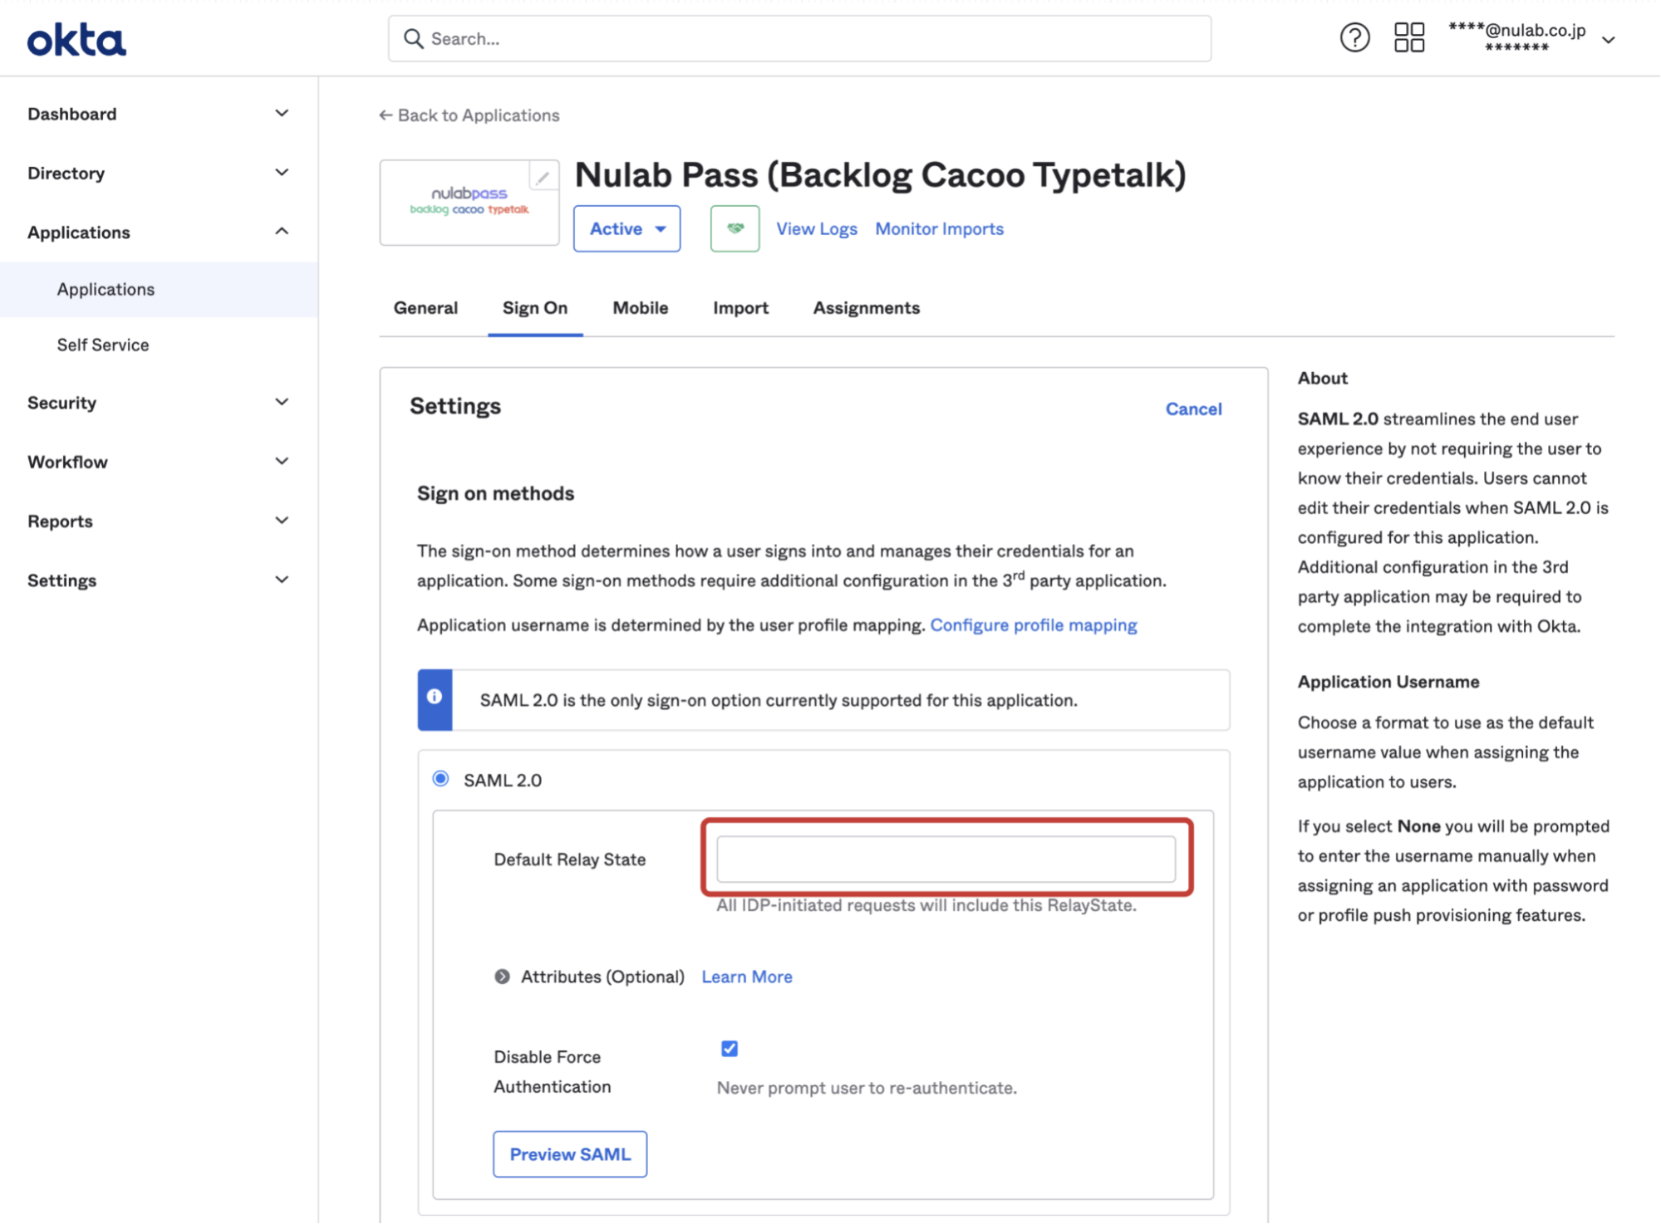Open Monitor Imports link
Image resolution: width=1661 pixels, height=1224 pixels.
939,228
